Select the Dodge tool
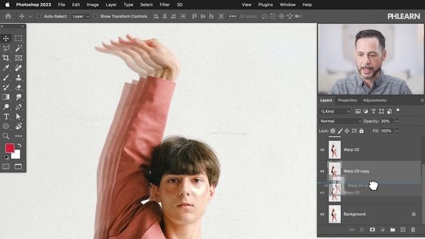Viewport: 425px width, 239px height. click(x=6, y=107)
